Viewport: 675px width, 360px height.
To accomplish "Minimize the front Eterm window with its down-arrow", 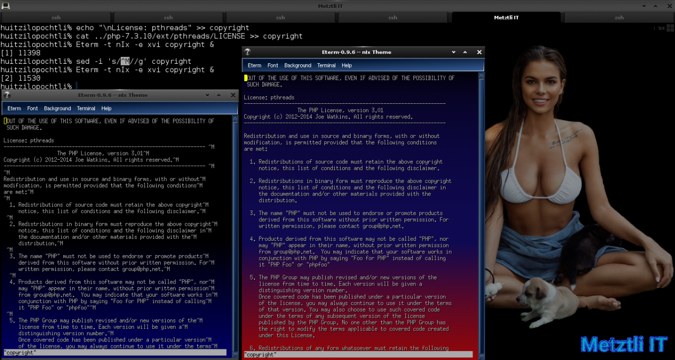I will click(x=454, y=52).
